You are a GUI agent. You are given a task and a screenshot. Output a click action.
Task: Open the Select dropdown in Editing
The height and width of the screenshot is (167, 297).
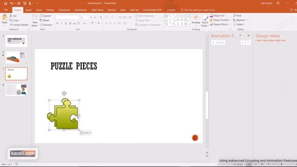click(x=239, y=25)
